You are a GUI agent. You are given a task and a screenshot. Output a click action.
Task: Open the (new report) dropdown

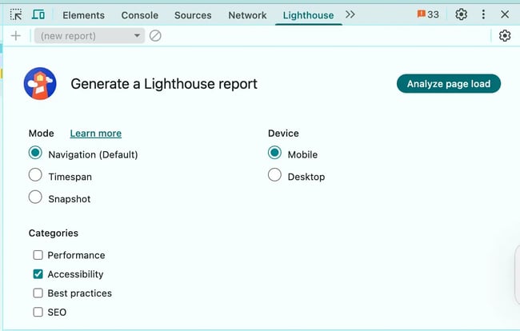click(90, 36)
